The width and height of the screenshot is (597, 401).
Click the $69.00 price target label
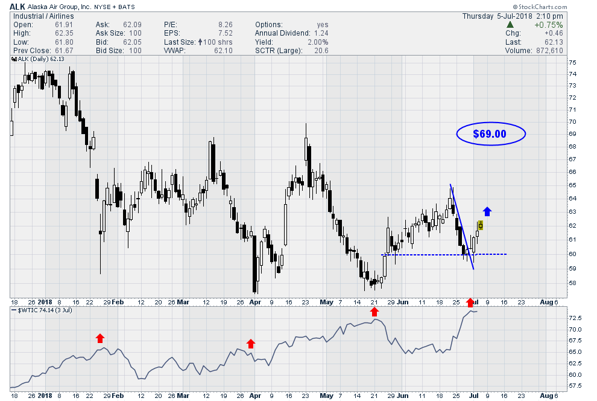490,134
